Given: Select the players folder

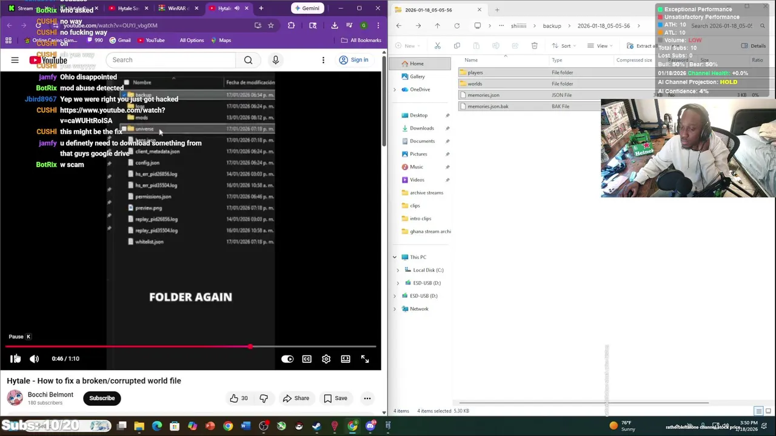Looking at the screenshot, I should click(475, 73).
